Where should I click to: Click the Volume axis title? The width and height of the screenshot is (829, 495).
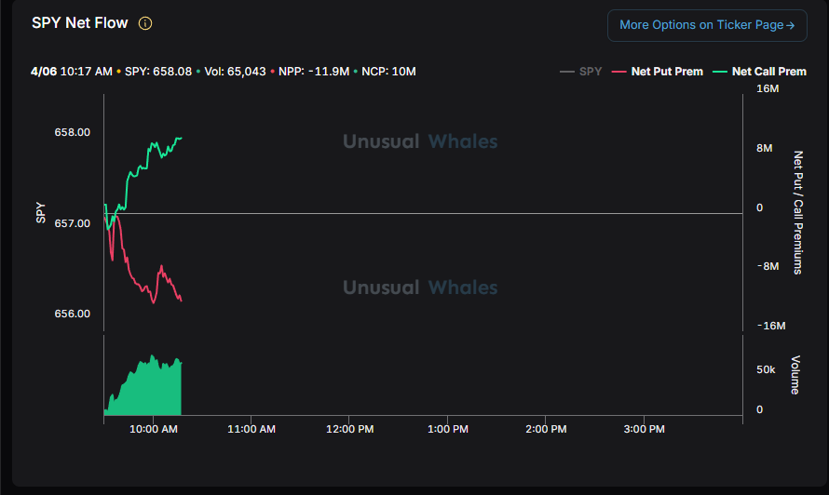click(x=795, y=375)
